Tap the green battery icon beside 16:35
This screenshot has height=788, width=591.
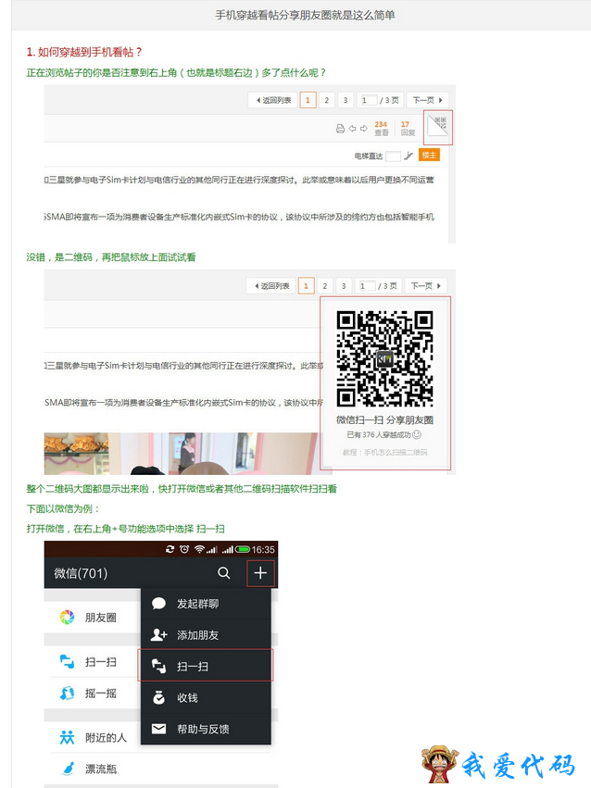click(242, 549)
